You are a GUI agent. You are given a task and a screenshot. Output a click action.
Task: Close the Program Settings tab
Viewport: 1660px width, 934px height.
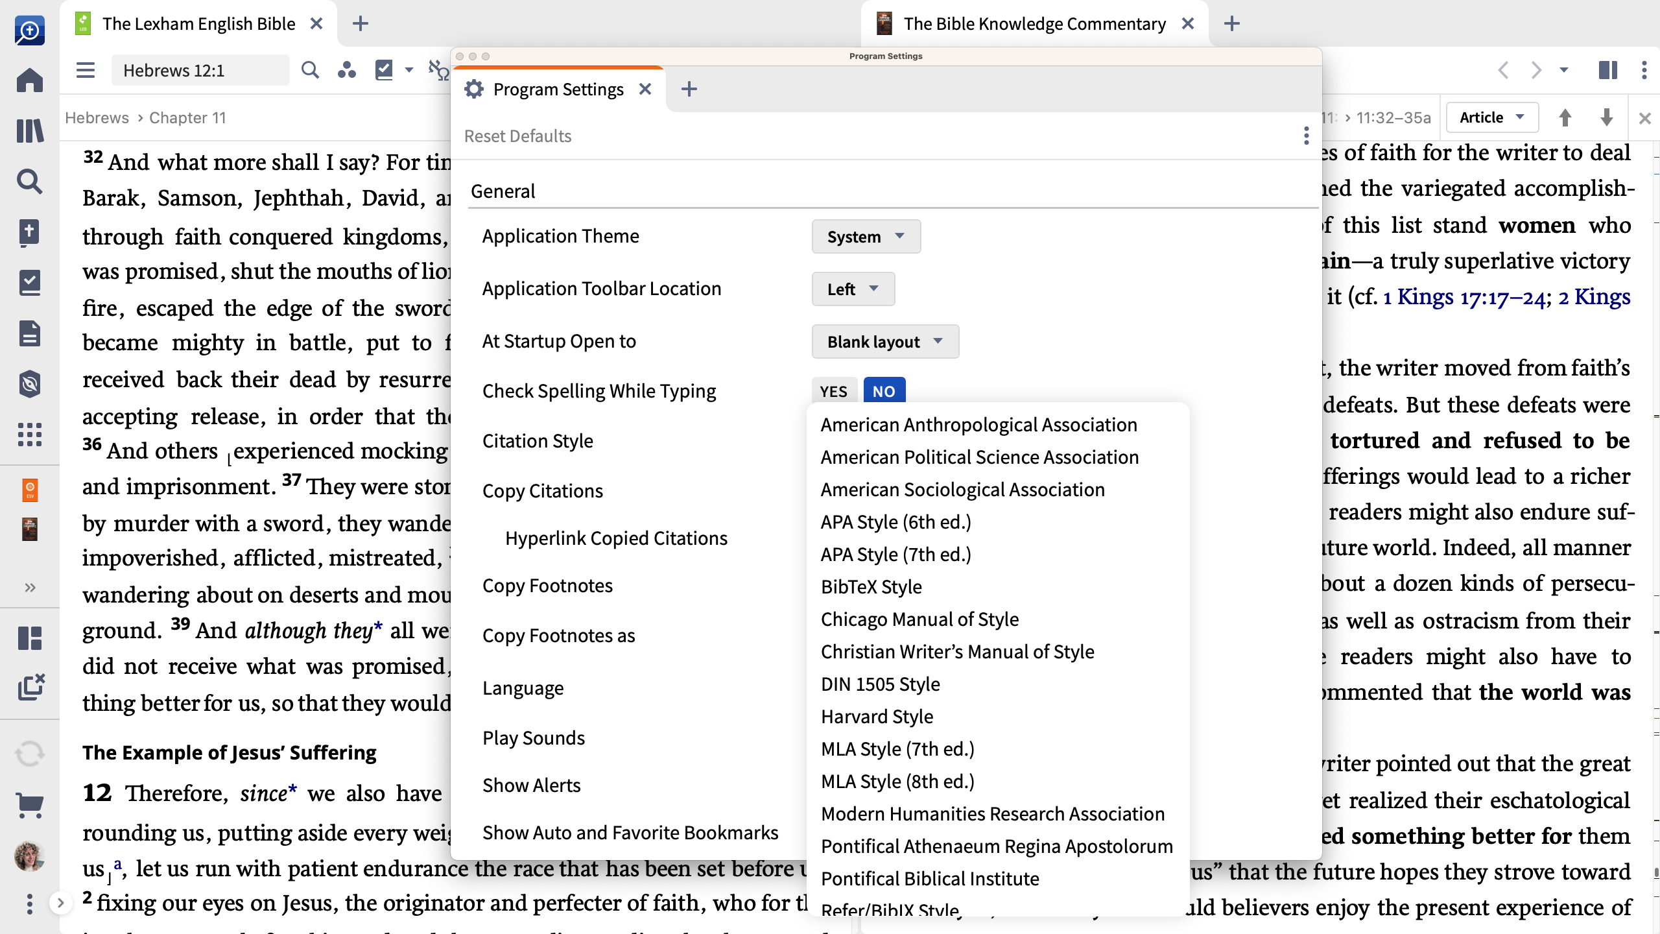click(x=645, y=89)
